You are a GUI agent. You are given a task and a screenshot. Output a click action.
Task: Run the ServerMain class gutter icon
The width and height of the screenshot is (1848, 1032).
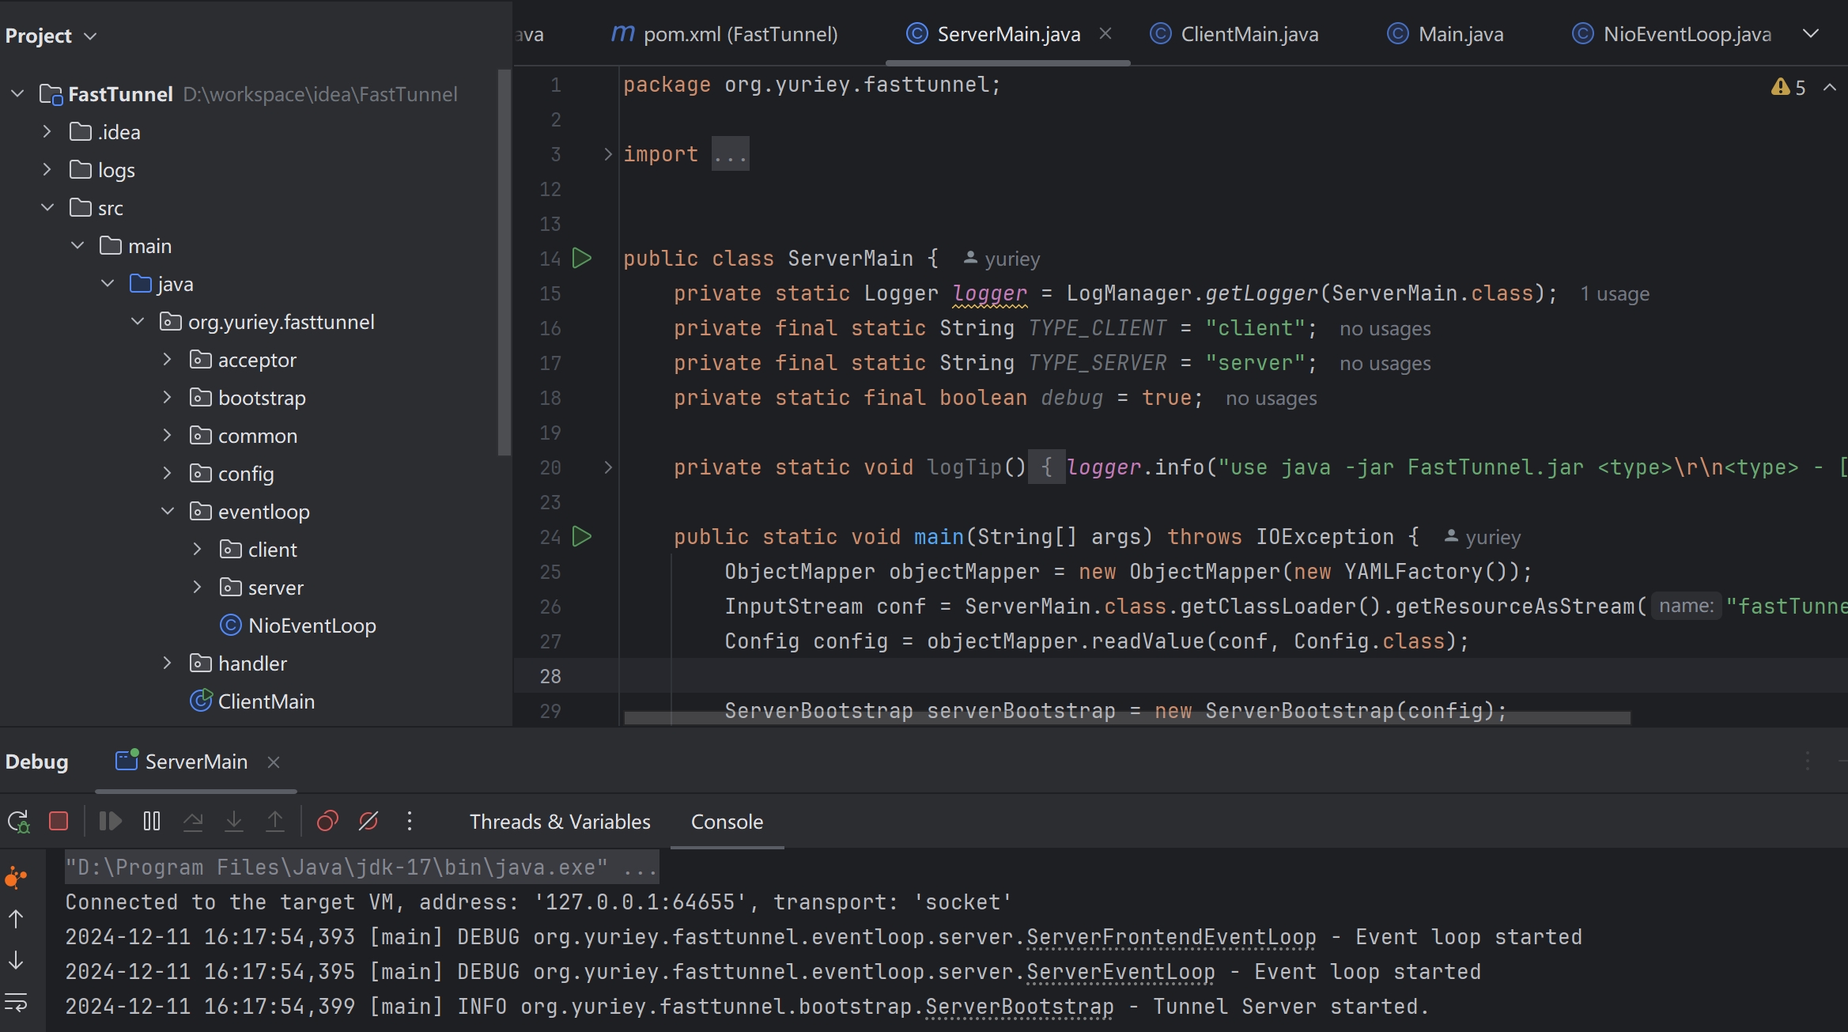coord(582,258)
